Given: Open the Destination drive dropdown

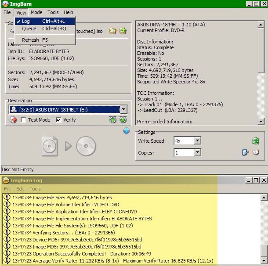Looking at the screenshot, I should 124,109.
